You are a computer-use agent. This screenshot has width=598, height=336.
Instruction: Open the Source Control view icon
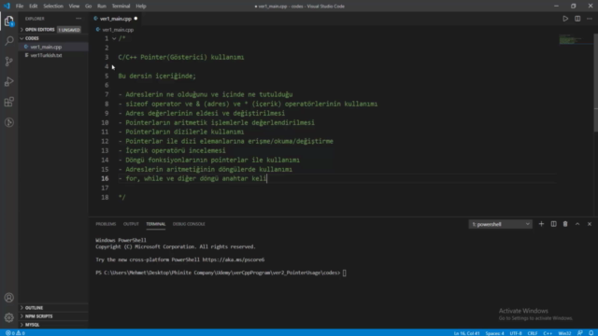(8, 62)
